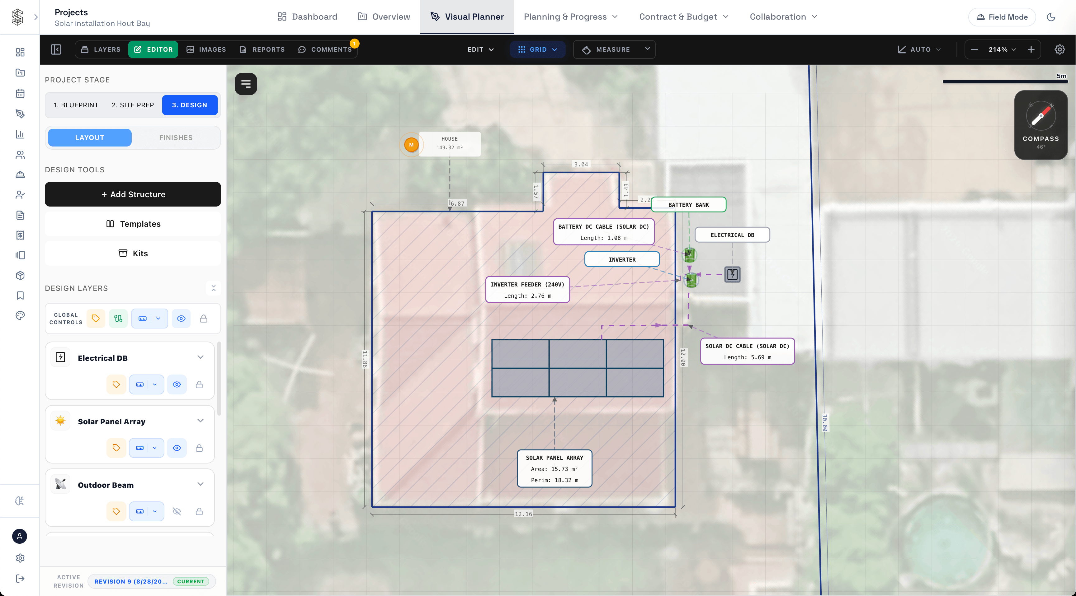Switch to the Dashboard tab

click(x=307, y=17)
